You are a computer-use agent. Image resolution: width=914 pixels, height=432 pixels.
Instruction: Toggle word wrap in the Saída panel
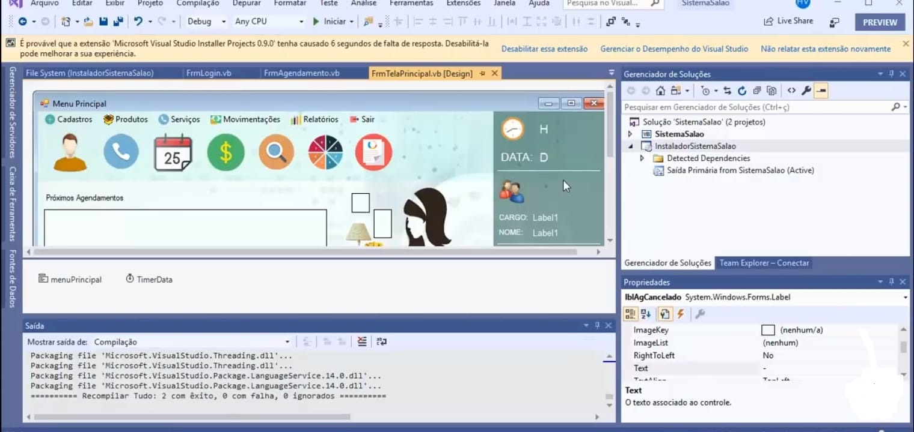tap(382, 341)
